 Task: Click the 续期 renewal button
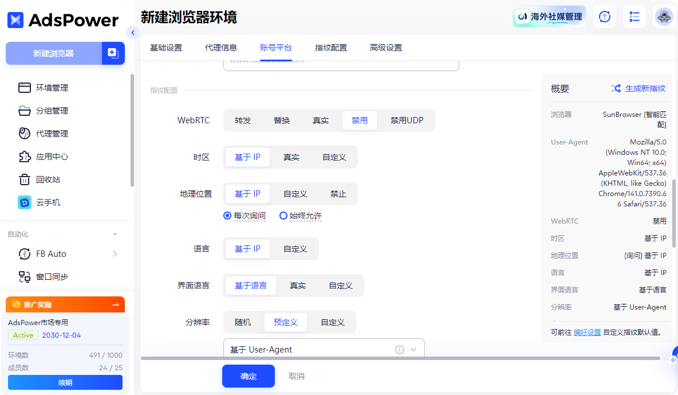(65, 382)
